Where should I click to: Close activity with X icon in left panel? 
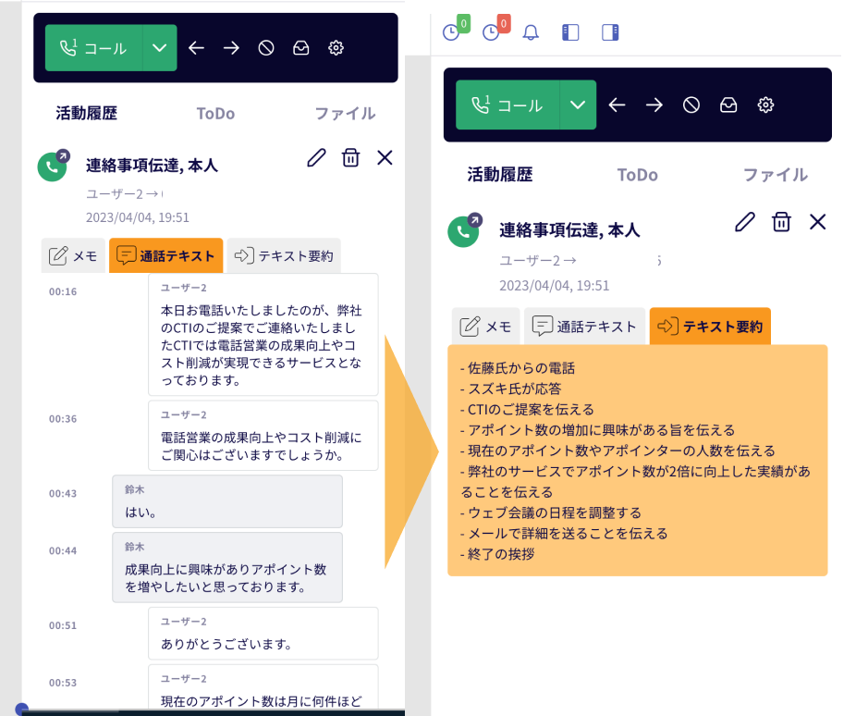pyautogui.click(x=385, y=158)
